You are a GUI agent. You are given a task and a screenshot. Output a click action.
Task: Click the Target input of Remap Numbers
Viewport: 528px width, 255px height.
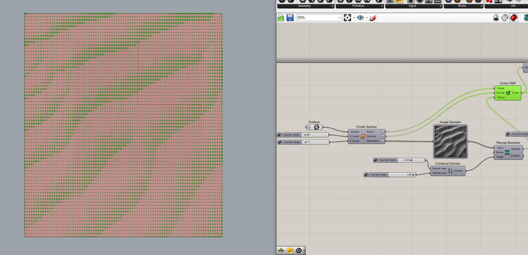[500, 157]
